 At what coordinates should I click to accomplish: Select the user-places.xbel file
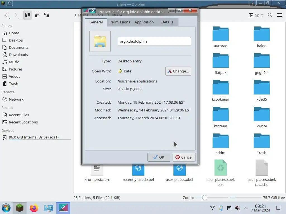coord(180,173)
